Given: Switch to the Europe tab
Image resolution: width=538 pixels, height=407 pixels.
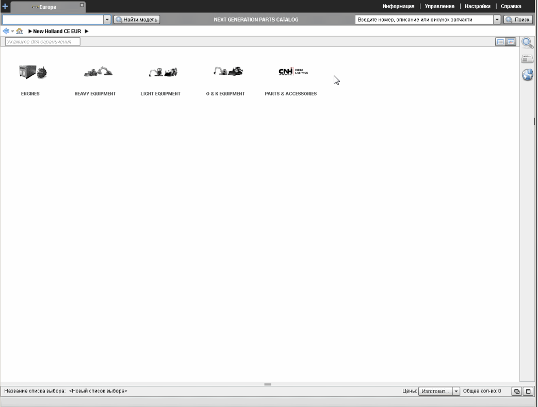Looking at the screenshot, I should pos(47,7).
